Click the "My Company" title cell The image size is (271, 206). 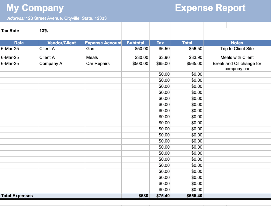click(x=35, y=8)
